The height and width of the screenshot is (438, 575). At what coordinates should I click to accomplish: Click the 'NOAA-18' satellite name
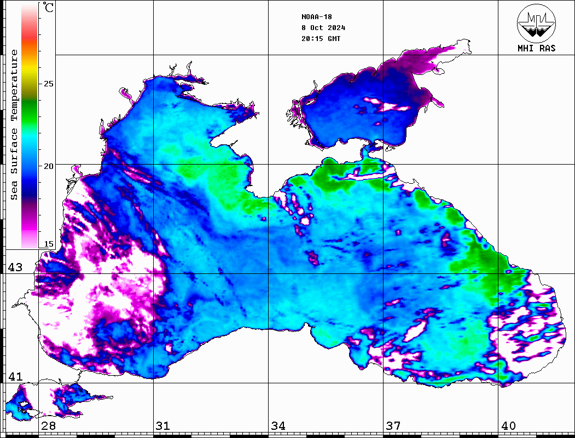(x=316, y=17)
